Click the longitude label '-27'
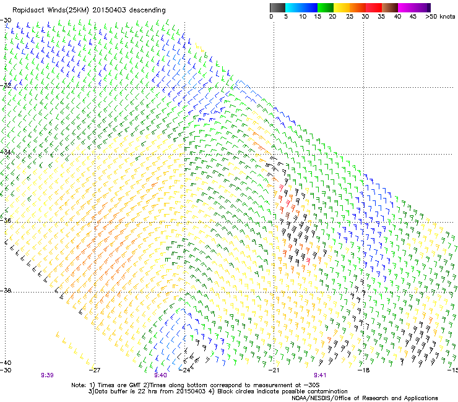 click(x=95, y=370)
